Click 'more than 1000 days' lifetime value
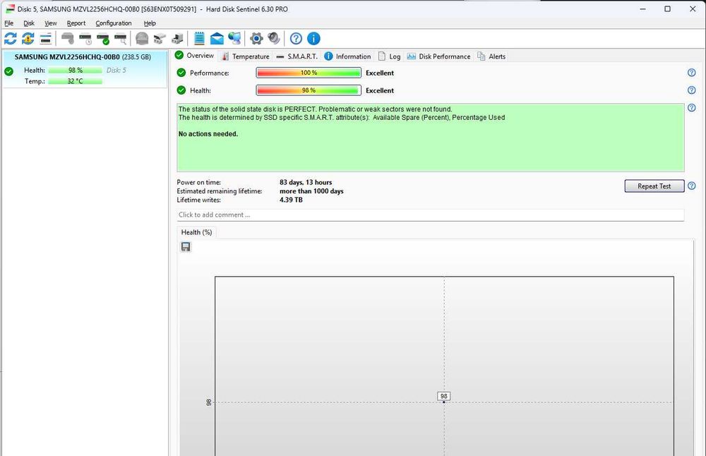The width and height of the screenshot is (706, 456). point(311,191)
